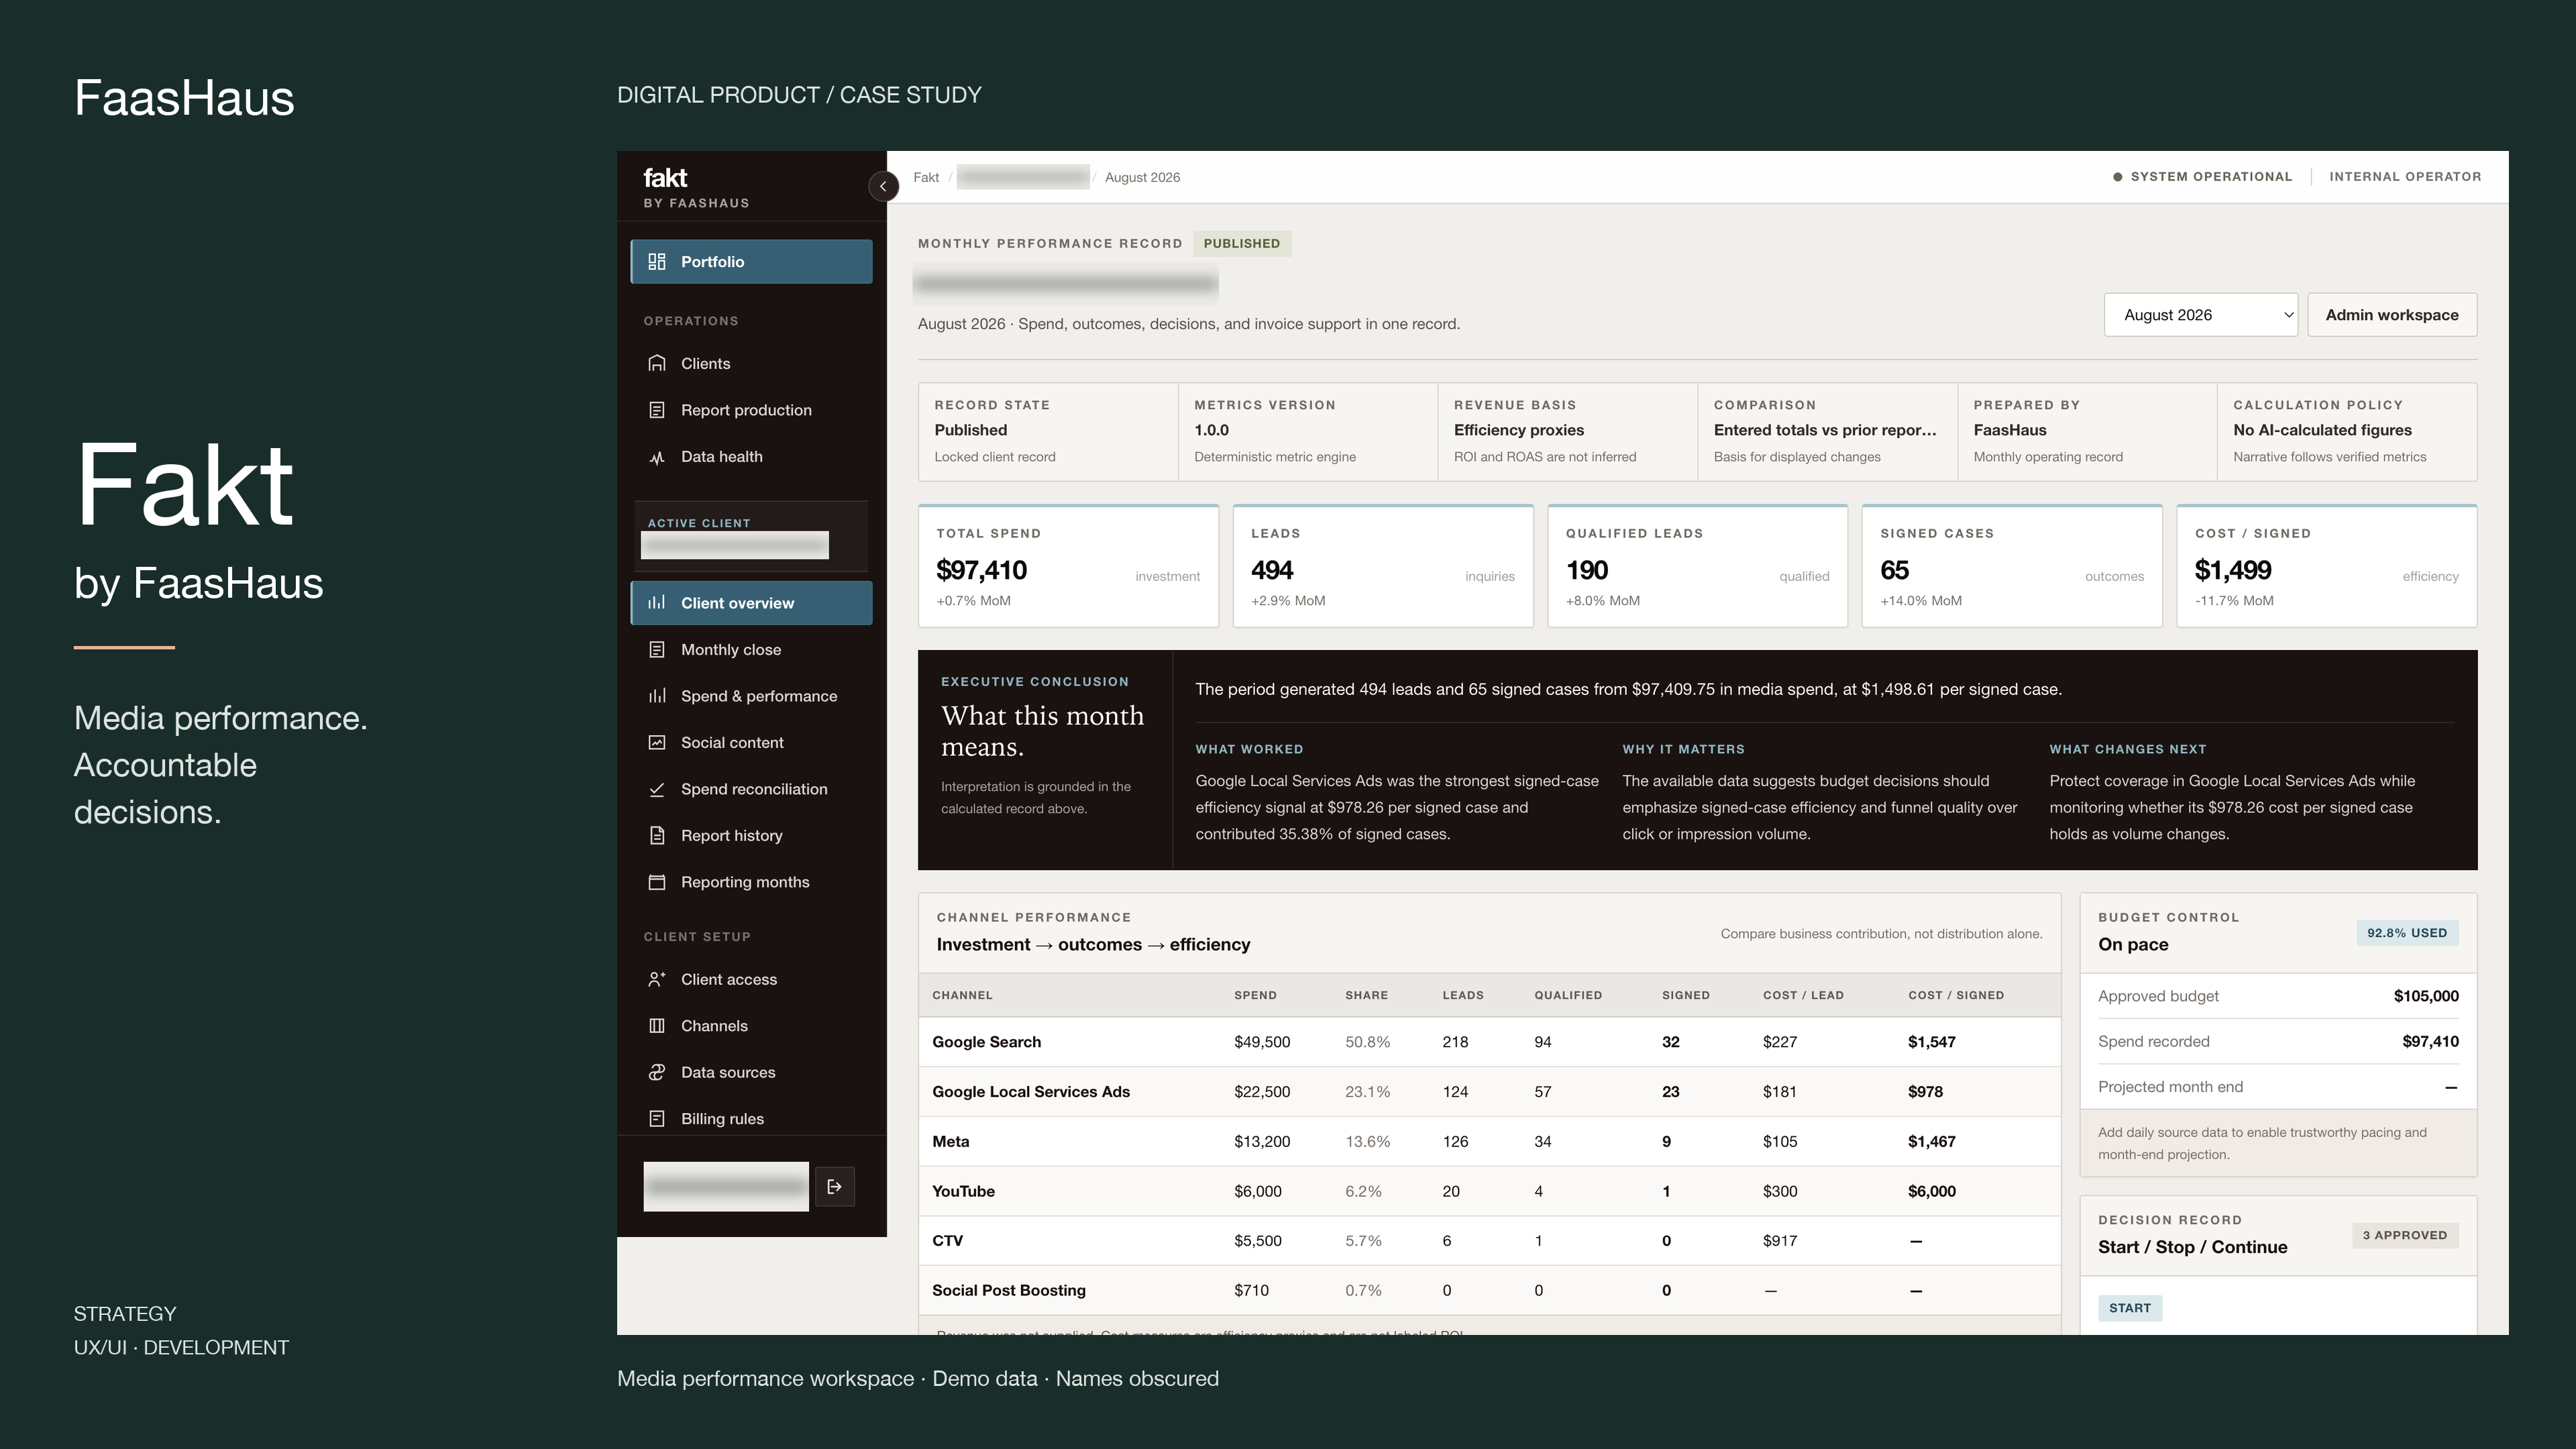The width and height of the screenshot is (2576, 1449).
Task: Click the Social content image icon
Action: [657, 743]
